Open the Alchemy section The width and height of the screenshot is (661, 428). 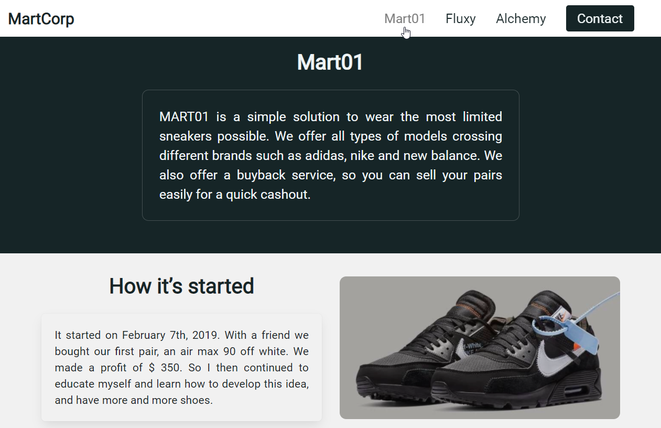click(521, 18)
